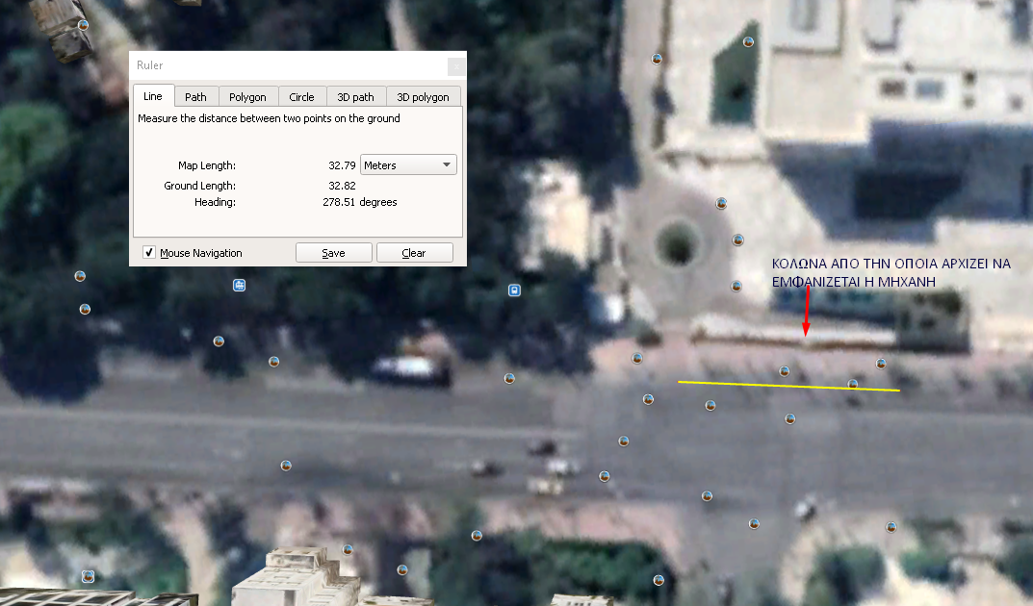Toggle the Mouse Navigation checkbox
Screen dimensions: 1033x606
click(149, 252)
